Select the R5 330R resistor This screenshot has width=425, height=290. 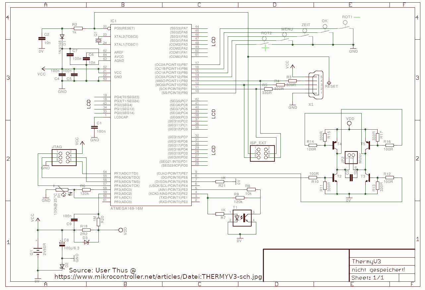[268, 89]
